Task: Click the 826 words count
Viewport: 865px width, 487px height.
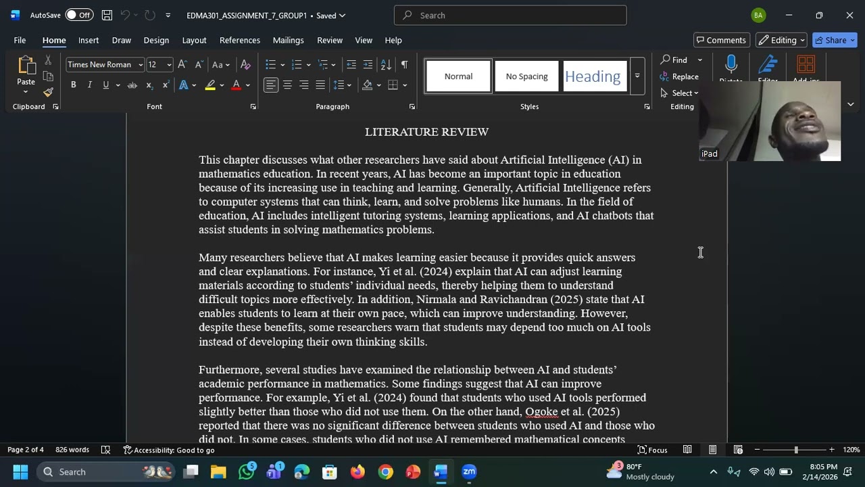Action: point(72,450)
